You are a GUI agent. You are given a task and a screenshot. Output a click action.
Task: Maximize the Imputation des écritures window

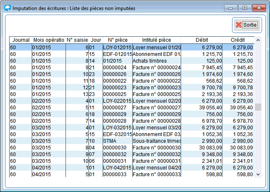click(x=245, y=8)
